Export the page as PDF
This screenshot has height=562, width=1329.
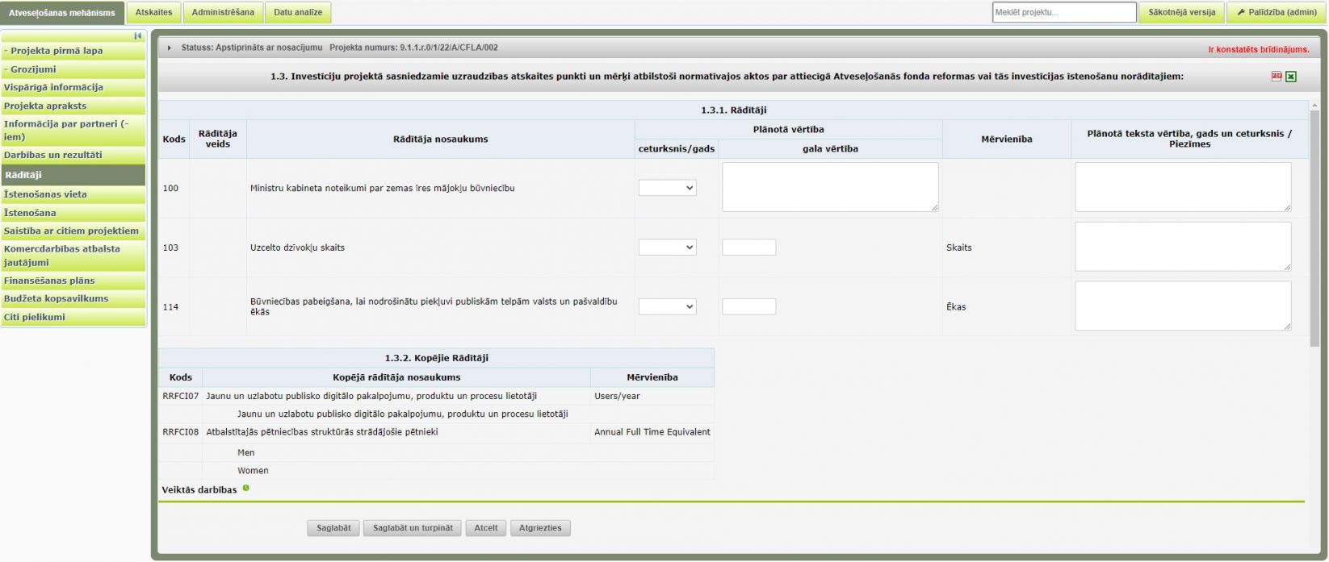point(1277,77)
